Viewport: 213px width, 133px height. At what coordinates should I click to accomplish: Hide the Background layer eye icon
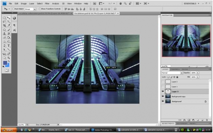163,101
